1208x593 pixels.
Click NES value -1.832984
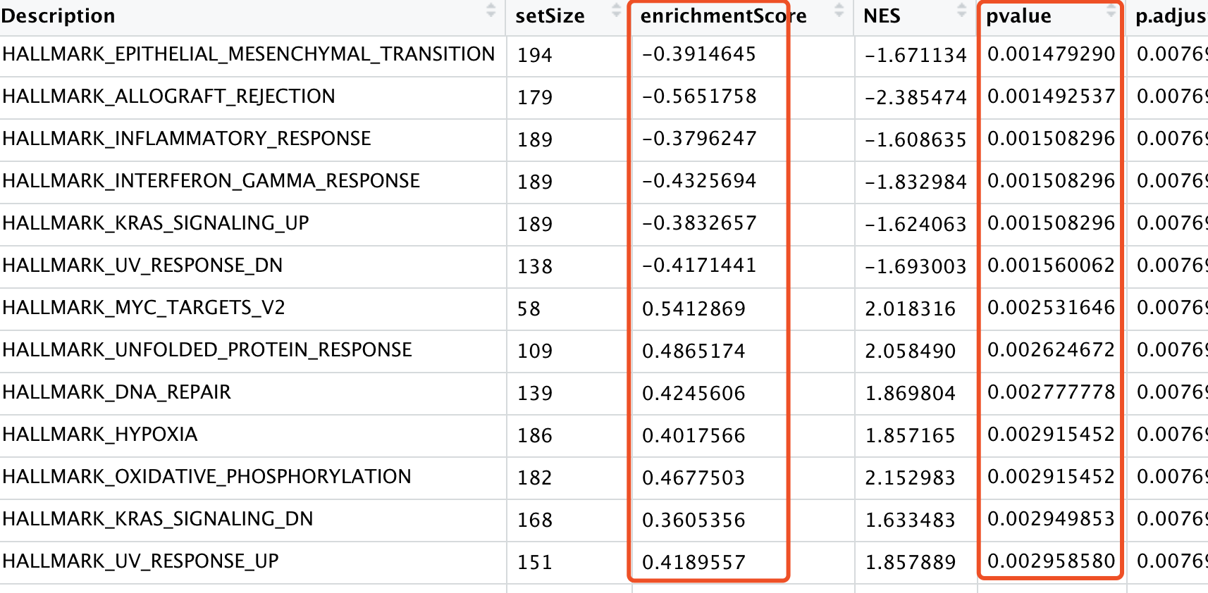[x=916, y=182]
